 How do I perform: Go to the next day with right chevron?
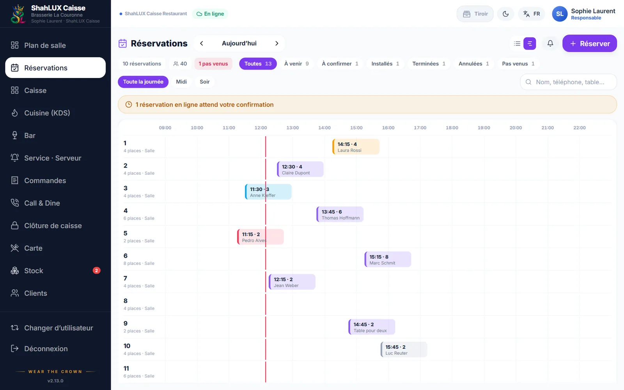pos(277,43)
